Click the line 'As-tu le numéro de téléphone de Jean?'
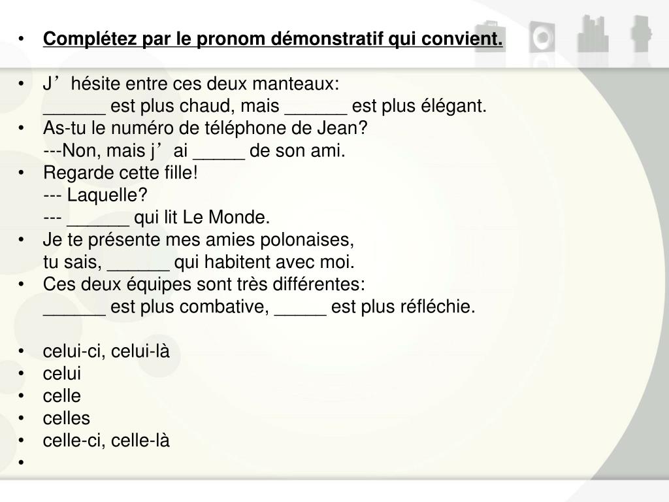Viewport: 669px width, 502px height. (205, 128)
